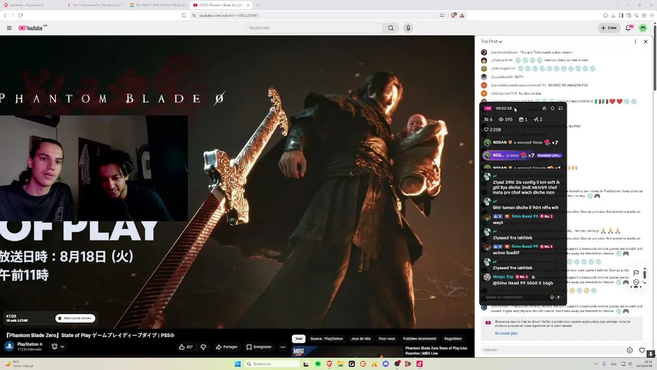Go to the YouTube home logo
This screenshot has height=370, width=657.
(x=32, y=28)
